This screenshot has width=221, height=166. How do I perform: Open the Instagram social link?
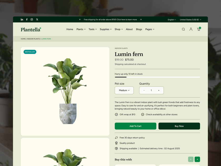[32, 19]
